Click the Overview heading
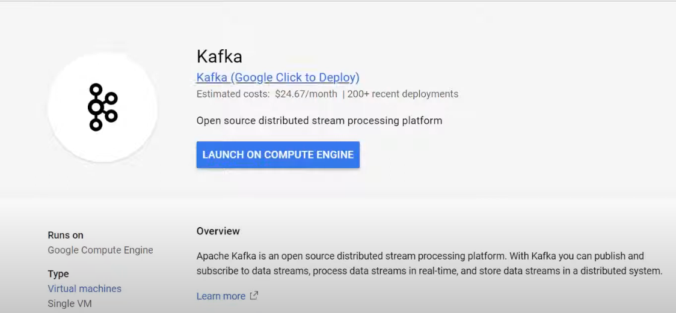 [x=218, y=231]
